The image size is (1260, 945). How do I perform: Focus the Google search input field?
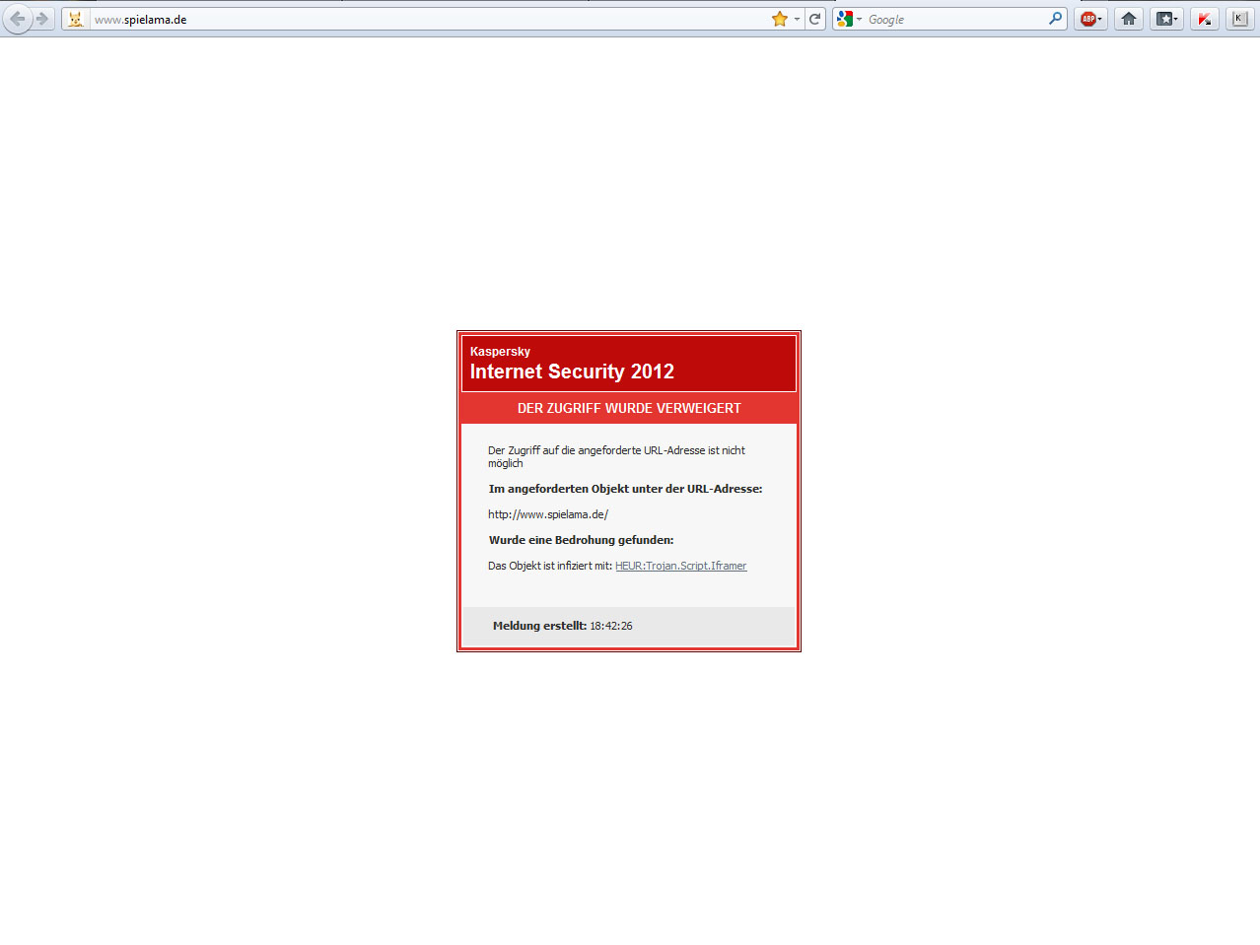tap(951, 19)
